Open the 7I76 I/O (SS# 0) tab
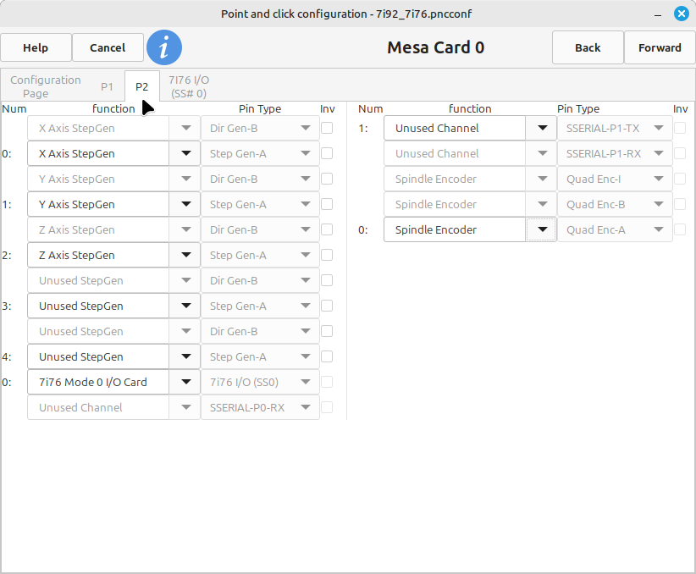This screenshot has height=574, width=696. (189, 86)
